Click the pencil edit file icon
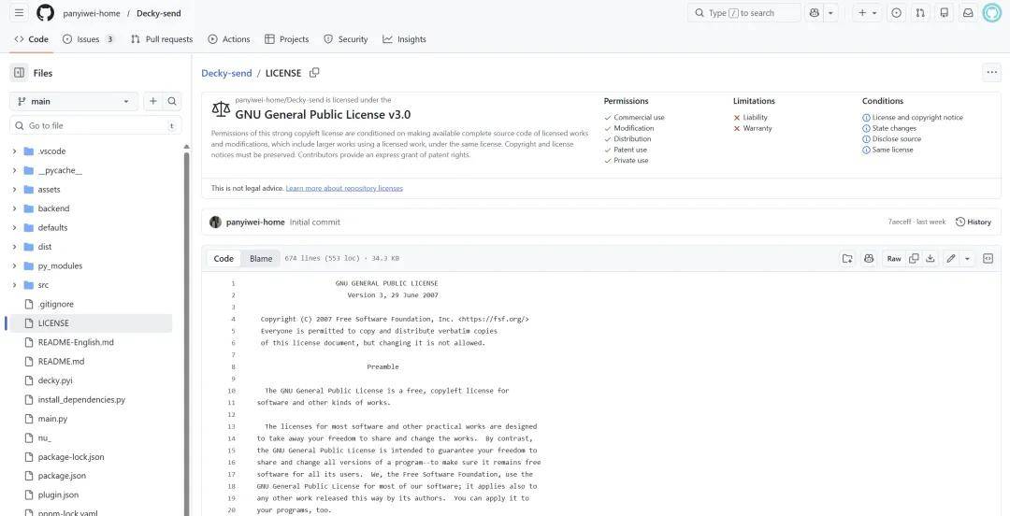This screenshot has width=1010, height=516. pos(950,259)
